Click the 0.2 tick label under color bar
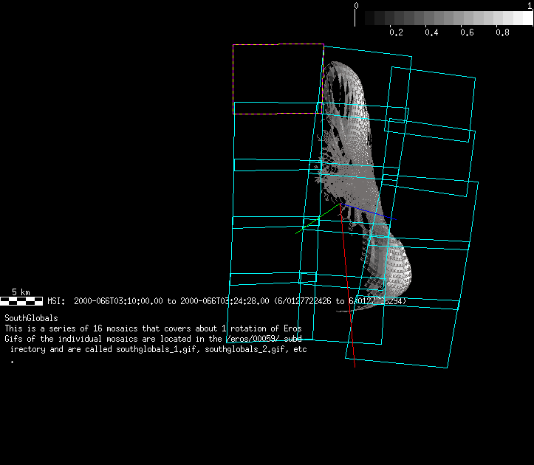The width and height of the screenshot is (534, 465). click(x=396, y=33)
